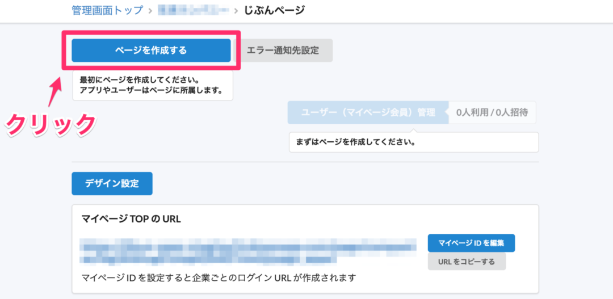Click the マイページ ID を設定すると description text
The width and height of the screenshot is (613, 299).
click(219, 278)
